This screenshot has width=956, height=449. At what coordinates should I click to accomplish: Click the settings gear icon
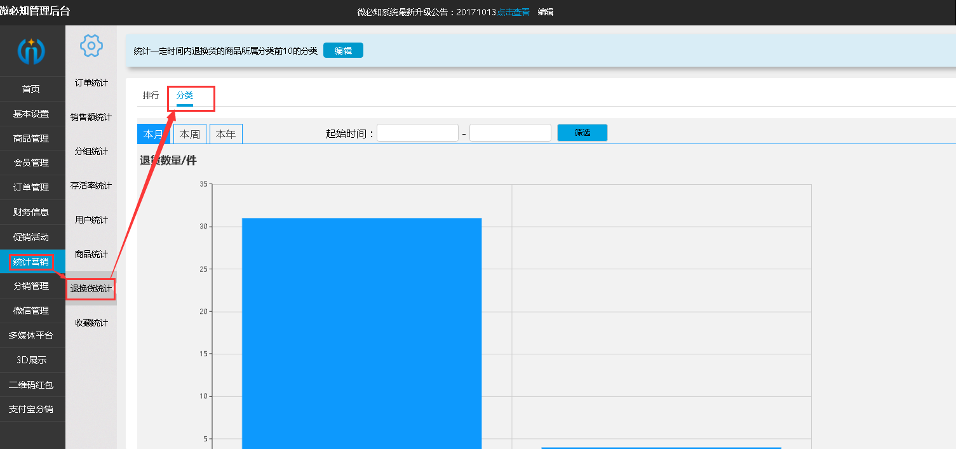coord(91,46)
